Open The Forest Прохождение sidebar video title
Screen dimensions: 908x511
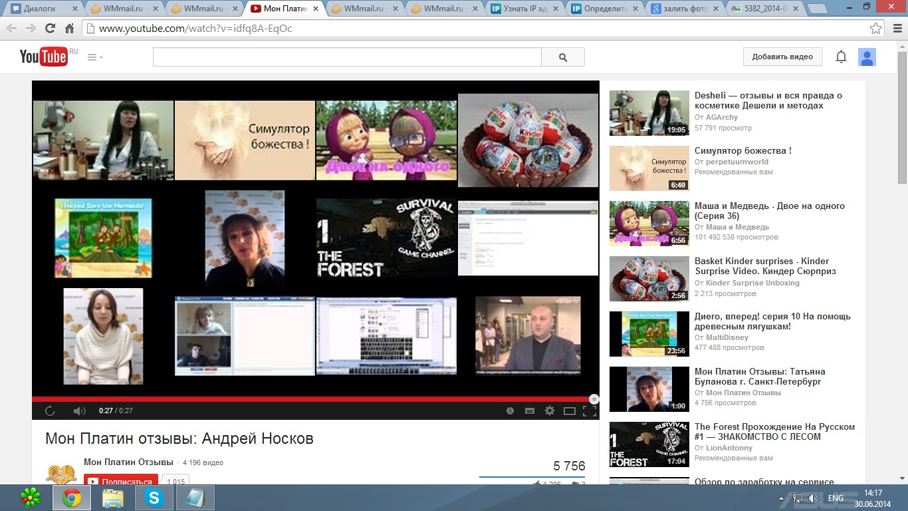[x=775, y=432]
